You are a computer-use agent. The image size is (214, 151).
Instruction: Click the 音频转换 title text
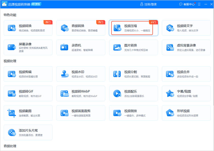point(78,26)
